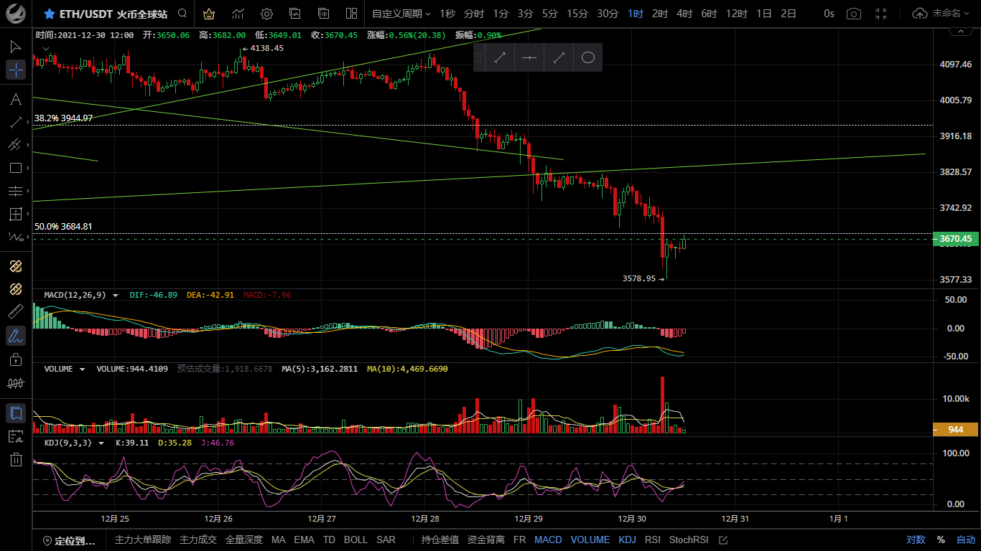The height and width of the screenshot is (551, 981).
Task: Enable the BOLL indicator
Action: 355,540
